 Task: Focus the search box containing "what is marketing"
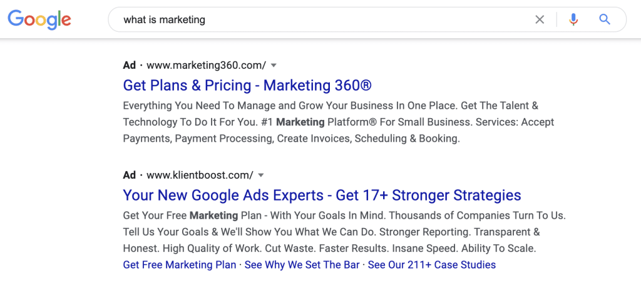coord(313,19)
